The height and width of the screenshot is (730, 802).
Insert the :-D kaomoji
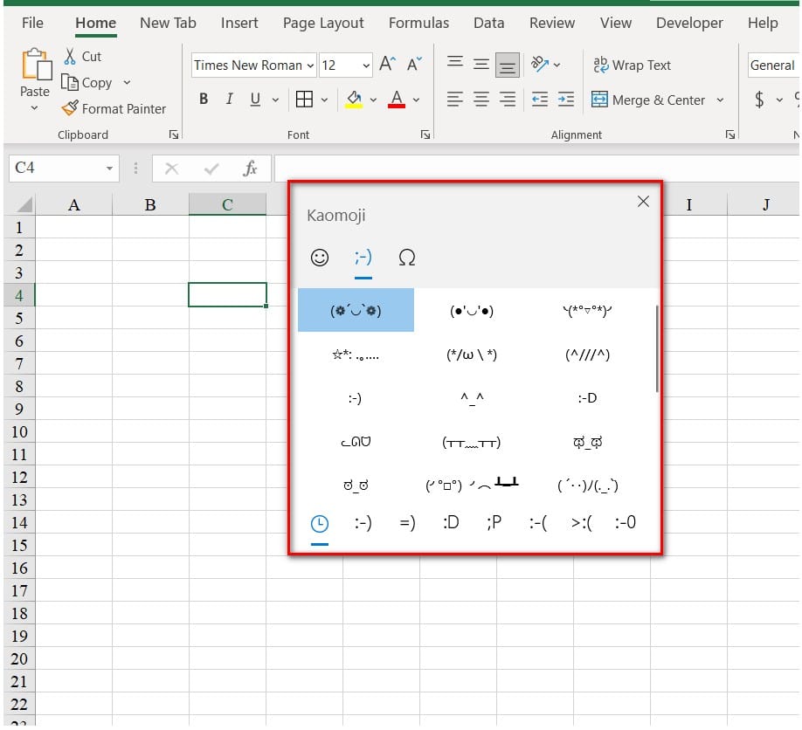click(588, 397)
